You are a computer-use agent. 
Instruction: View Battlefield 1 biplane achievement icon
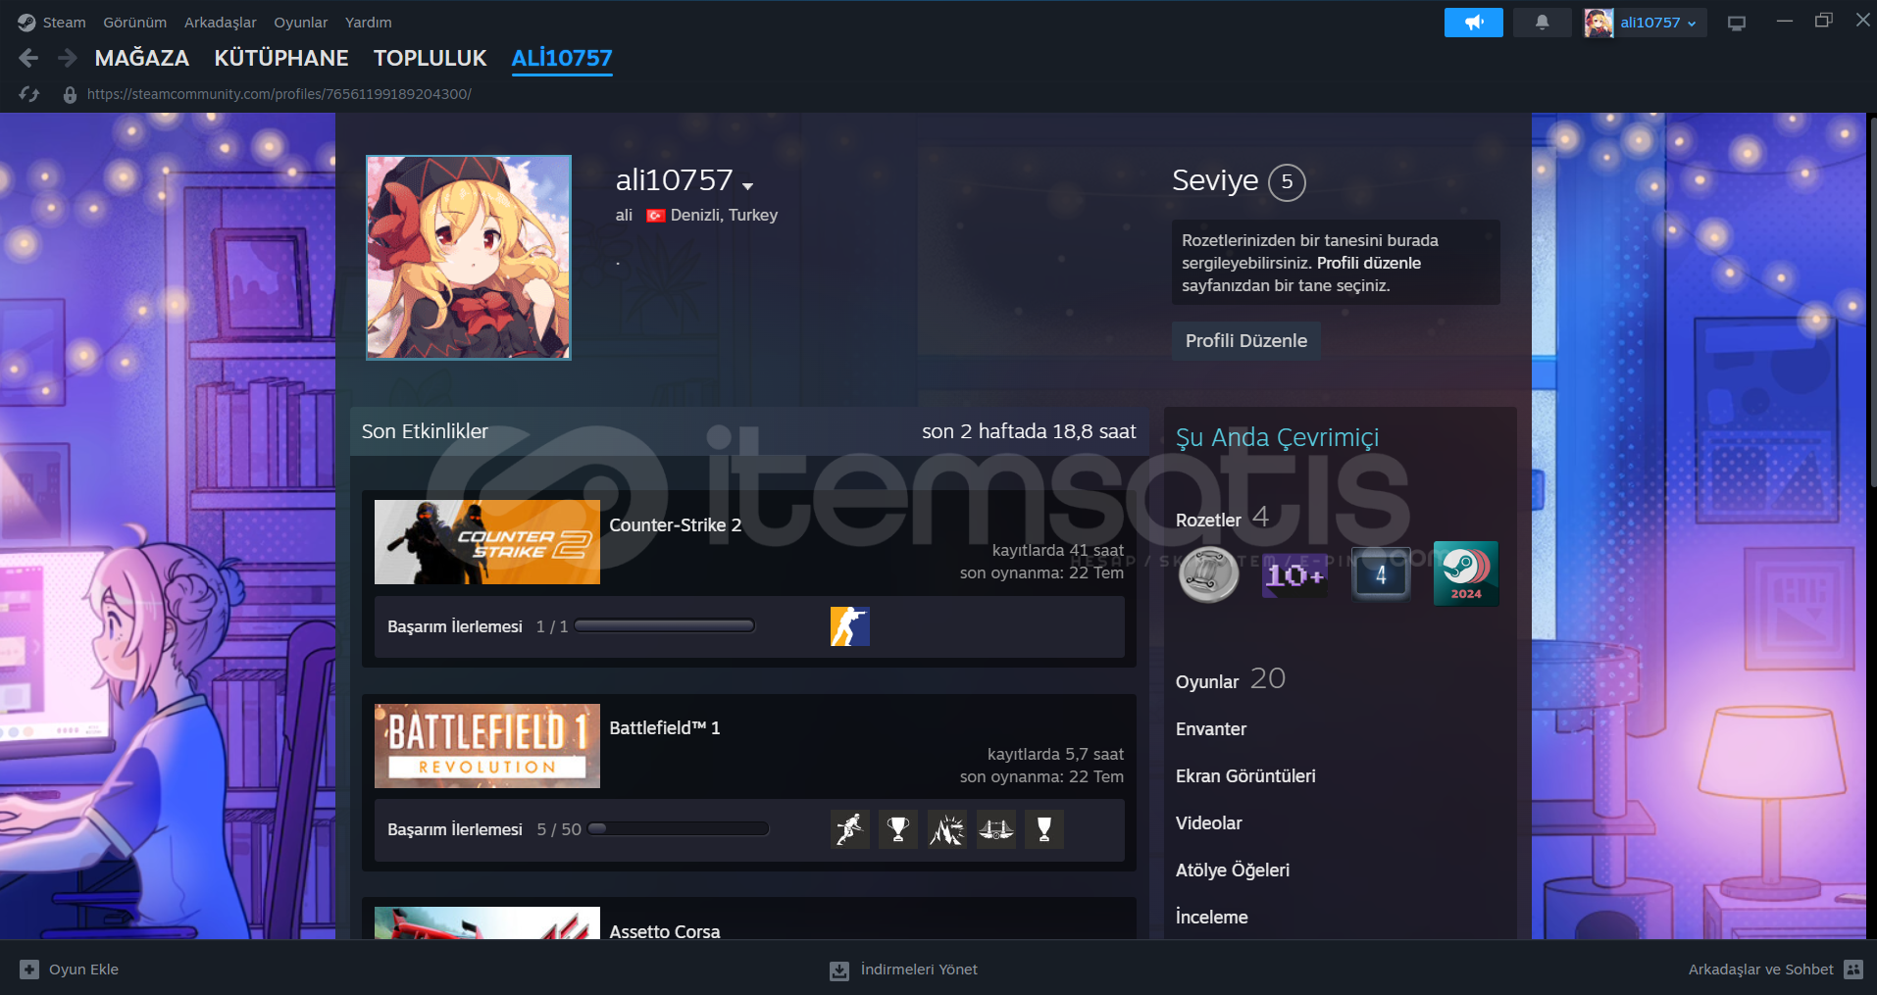996,829
